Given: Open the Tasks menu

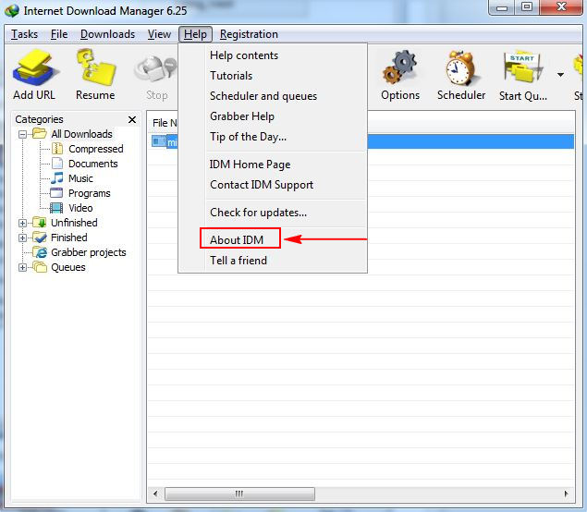Looking at the screenshot, I should 24,34.
